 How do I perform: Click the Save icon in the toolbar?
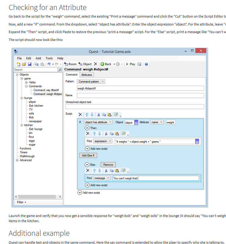(29, 64)
